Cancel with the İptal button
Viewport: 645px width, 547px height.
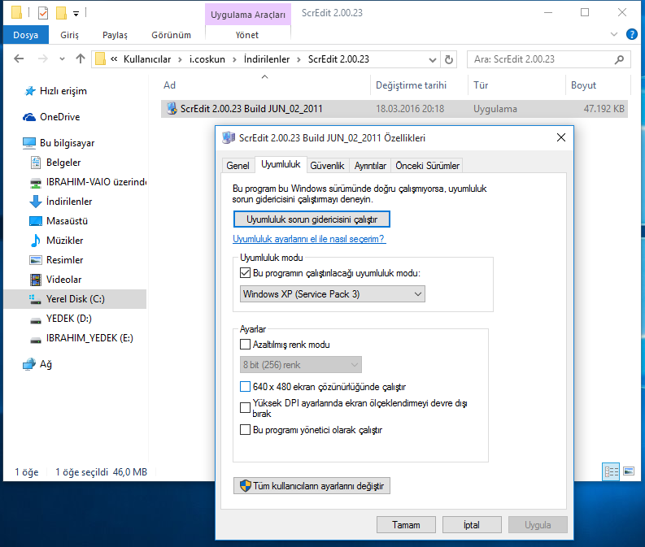pos(472,525)
